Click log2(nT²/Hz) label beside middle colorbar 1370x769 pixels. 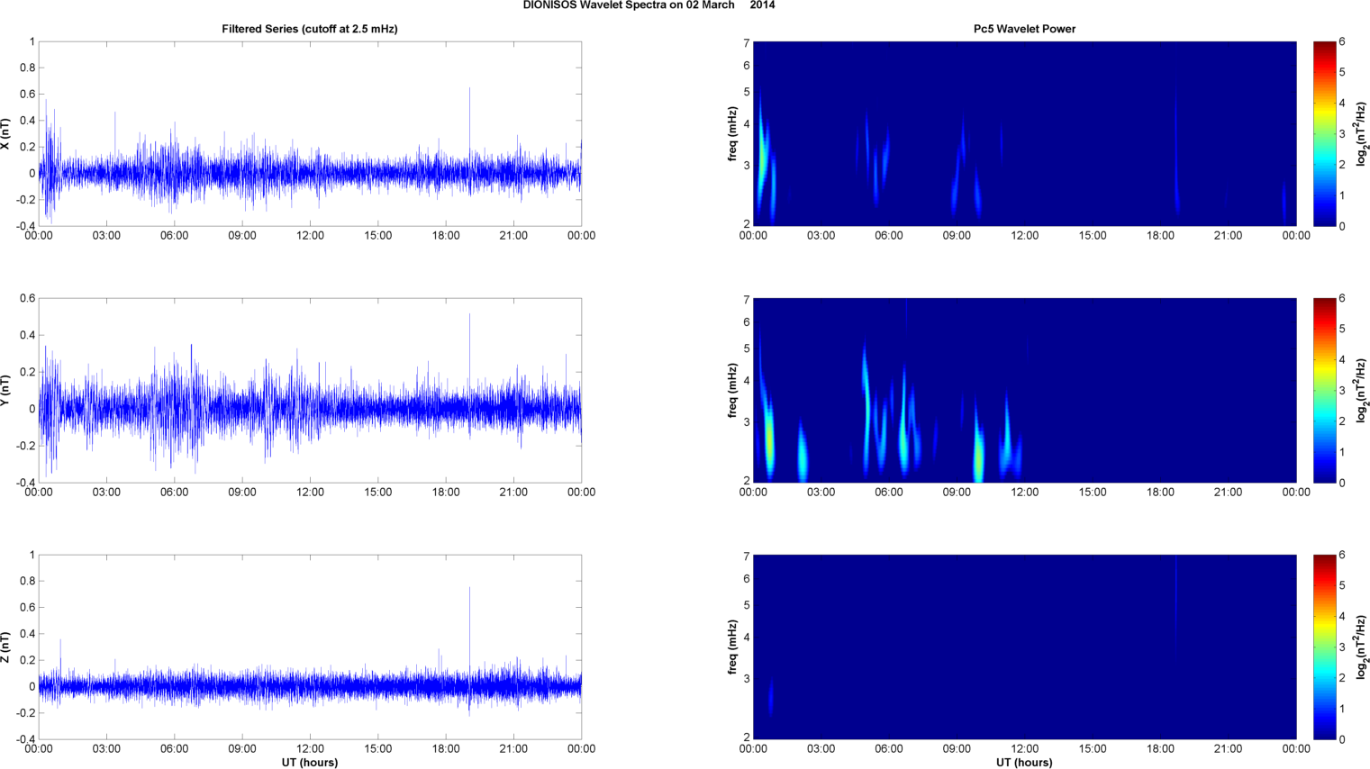[1362, 391]
